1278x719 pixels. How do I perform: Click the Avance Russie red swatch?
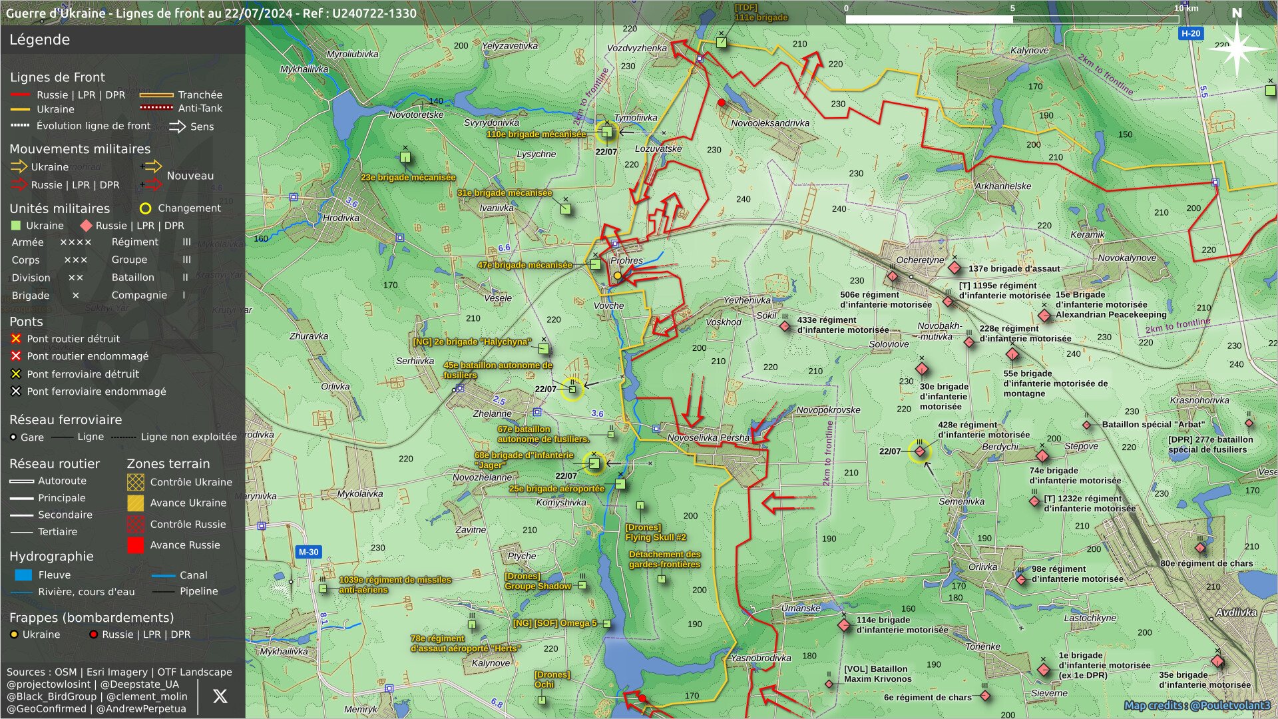click(136, 545)
